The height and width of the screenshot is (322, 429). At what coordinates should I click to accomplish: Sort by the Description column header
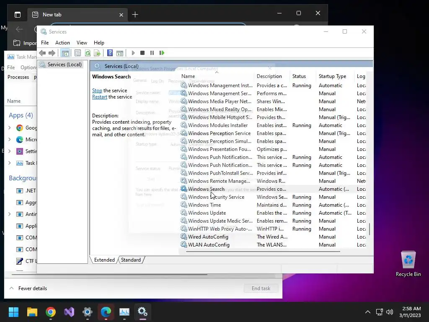pos(272,76)
